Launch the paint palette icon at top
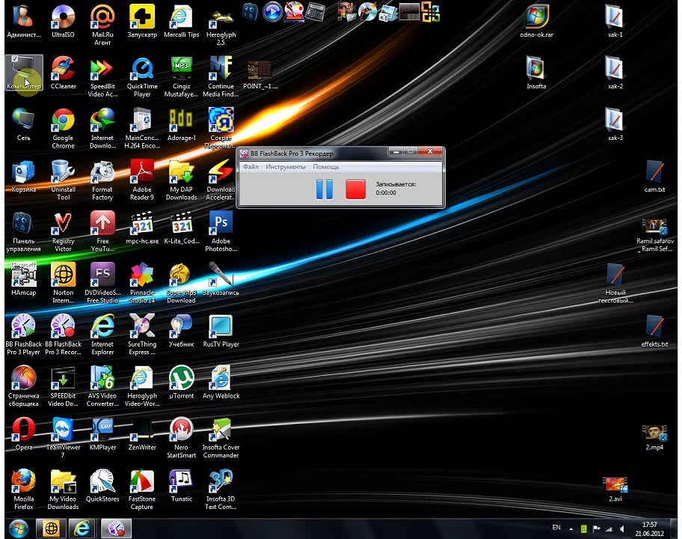The image size is (682, 539). (x=294, y=12)
